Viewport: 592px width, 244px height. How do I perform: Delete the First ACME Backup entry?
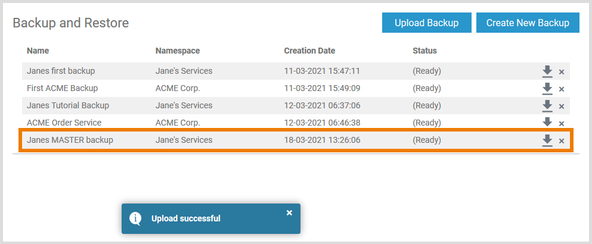(561, 89)
